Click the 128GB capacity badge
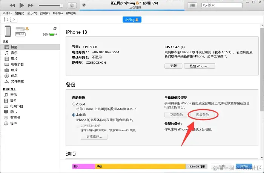264x173 pixels. (20, 34)
